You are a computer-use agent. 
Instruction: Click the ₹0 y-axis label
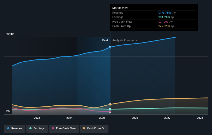[x=8, y=111]
